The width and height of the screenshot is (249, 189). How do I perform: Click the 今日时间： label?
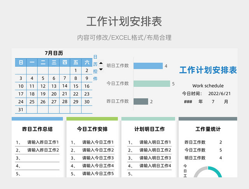[192, 94]
